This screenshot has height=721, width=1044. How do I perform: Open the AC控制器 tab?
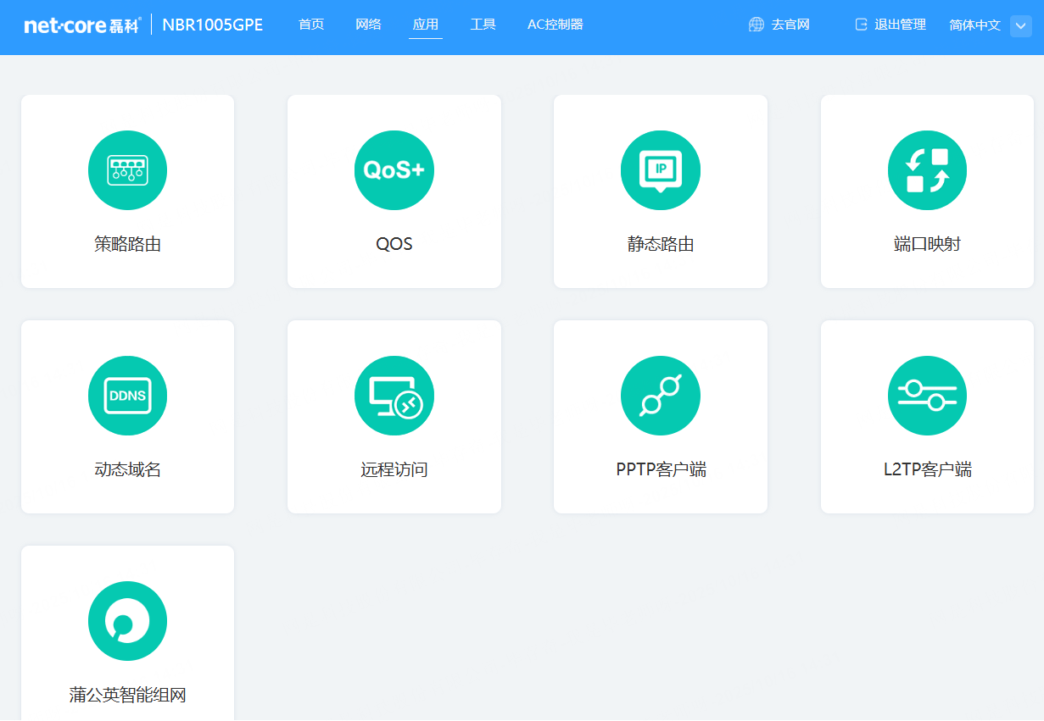pyautogui.click(x=555, y=25)
